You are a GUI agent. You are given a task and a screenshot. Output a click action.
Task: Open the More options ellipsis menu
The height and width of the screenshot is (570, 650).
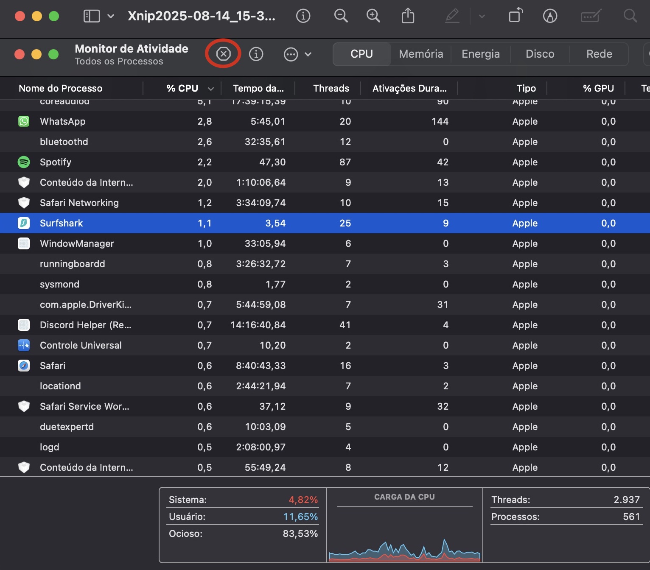291,54
